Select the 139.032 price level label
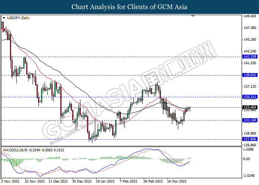Image resolution: width=259 pixels, height=185 pixels. 250,75
